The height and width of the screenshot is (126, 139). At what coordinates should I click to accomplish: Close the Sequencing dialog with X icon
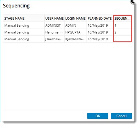[133, 2]
